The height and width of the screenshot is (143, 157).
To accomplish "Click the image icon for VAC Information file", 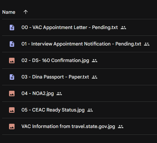I will coord(12,126).
